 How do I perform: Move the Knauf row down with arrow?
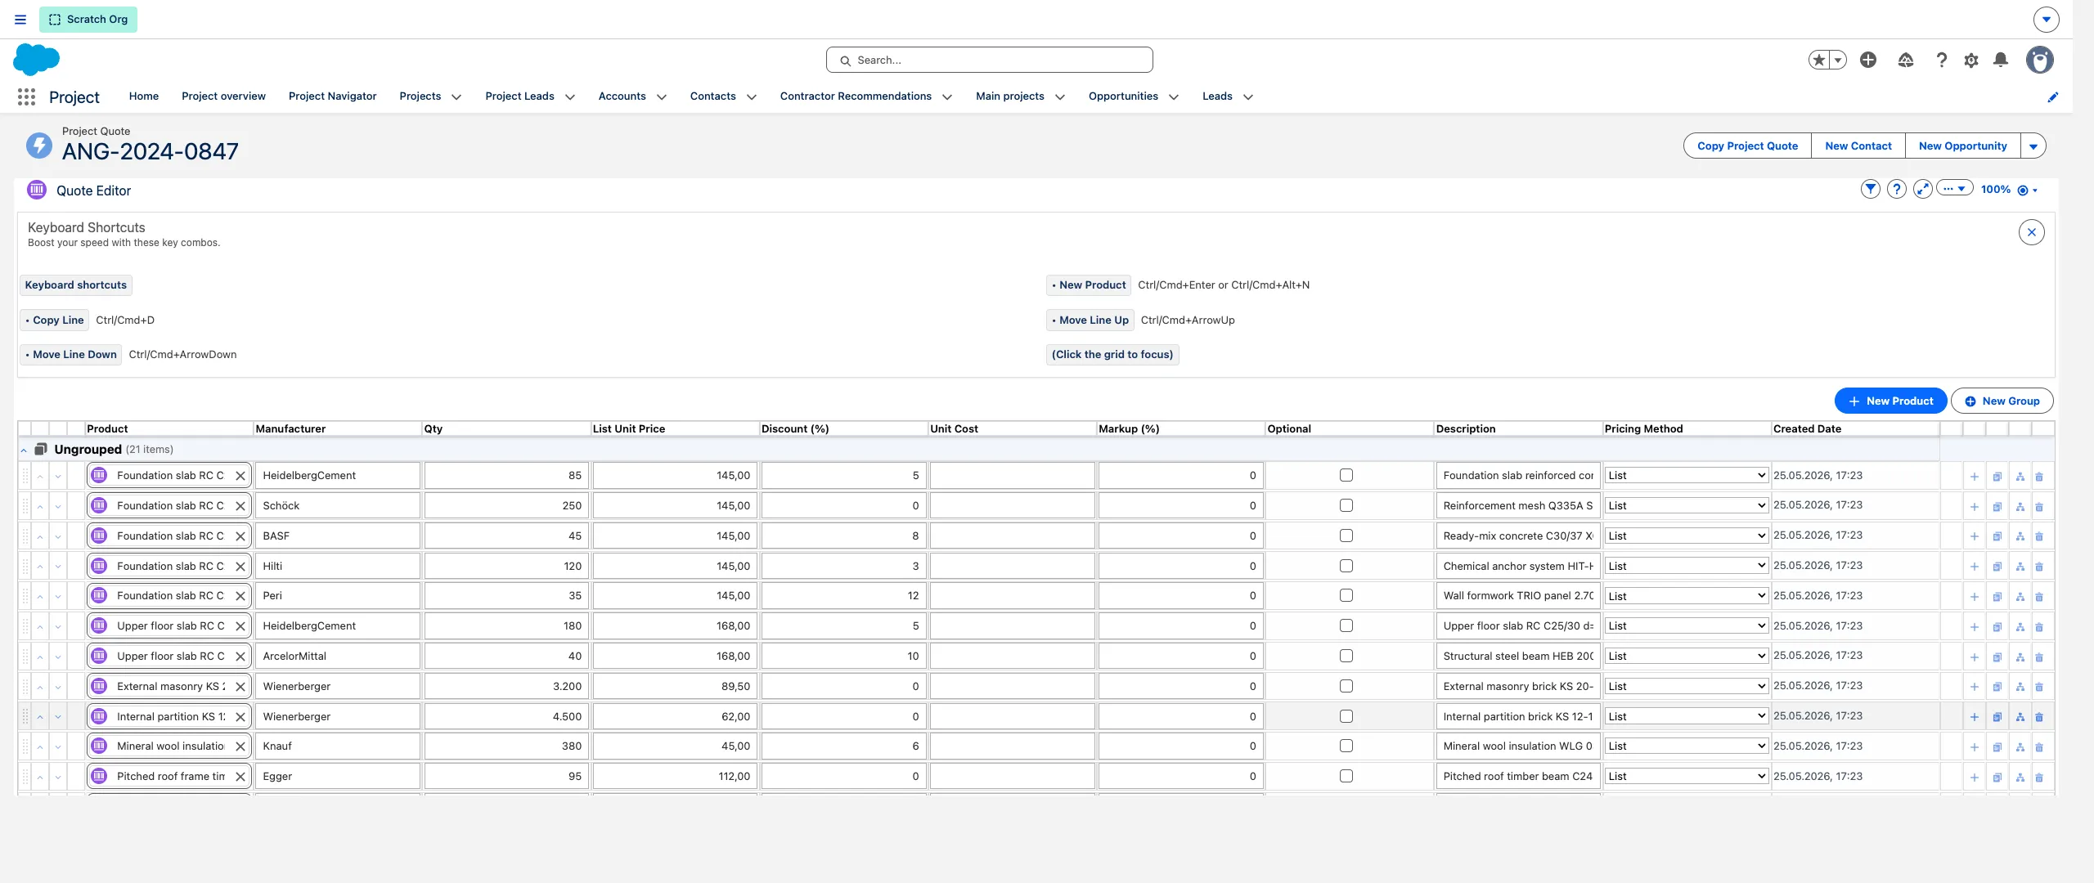point(58,747)
